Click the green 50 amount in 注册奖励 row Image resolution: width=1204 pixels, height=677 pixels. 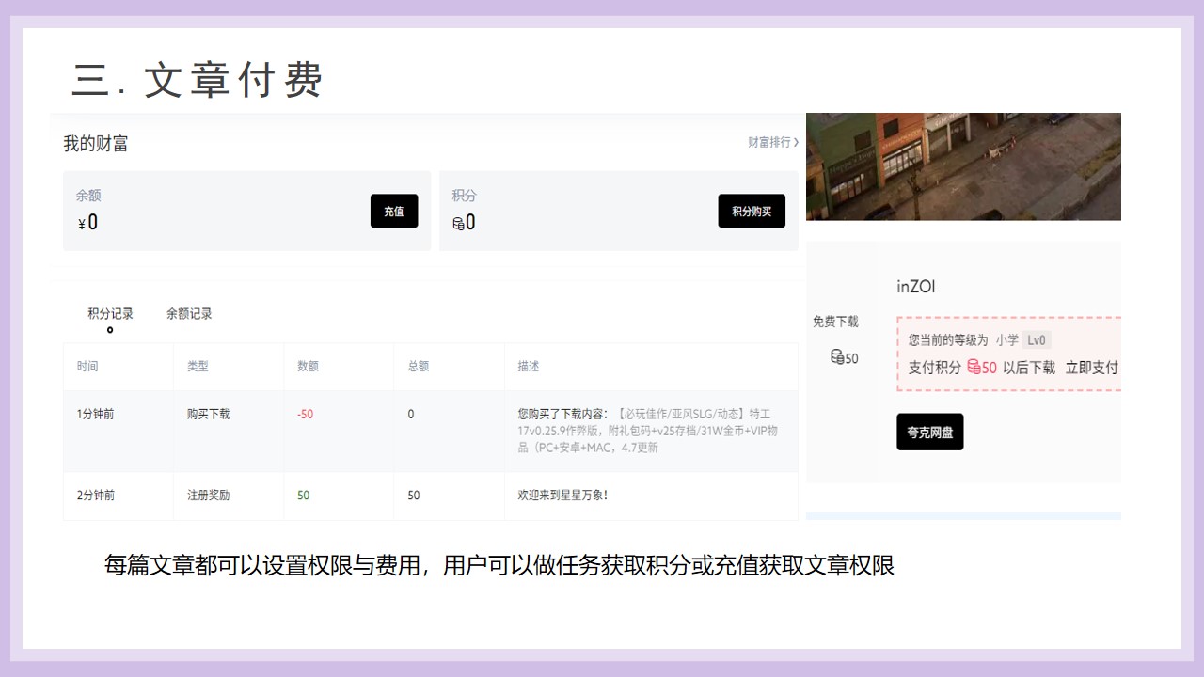click(x=303, y=495)
